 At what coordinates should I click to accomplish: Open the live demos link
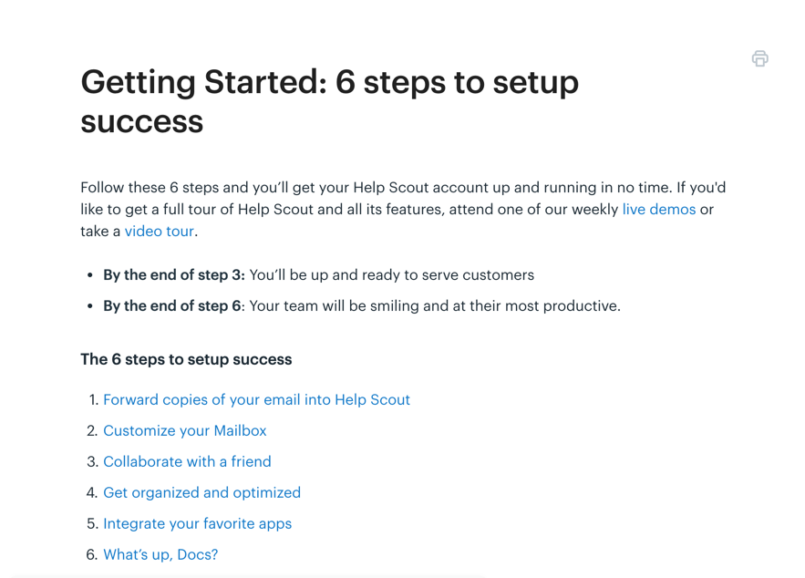(x=658, y=210)
